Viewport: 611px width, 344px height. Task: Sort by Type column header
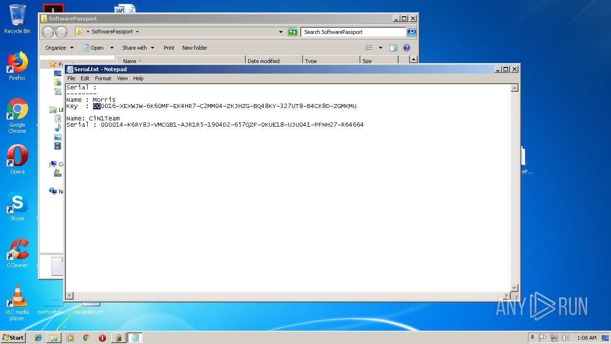331,61
